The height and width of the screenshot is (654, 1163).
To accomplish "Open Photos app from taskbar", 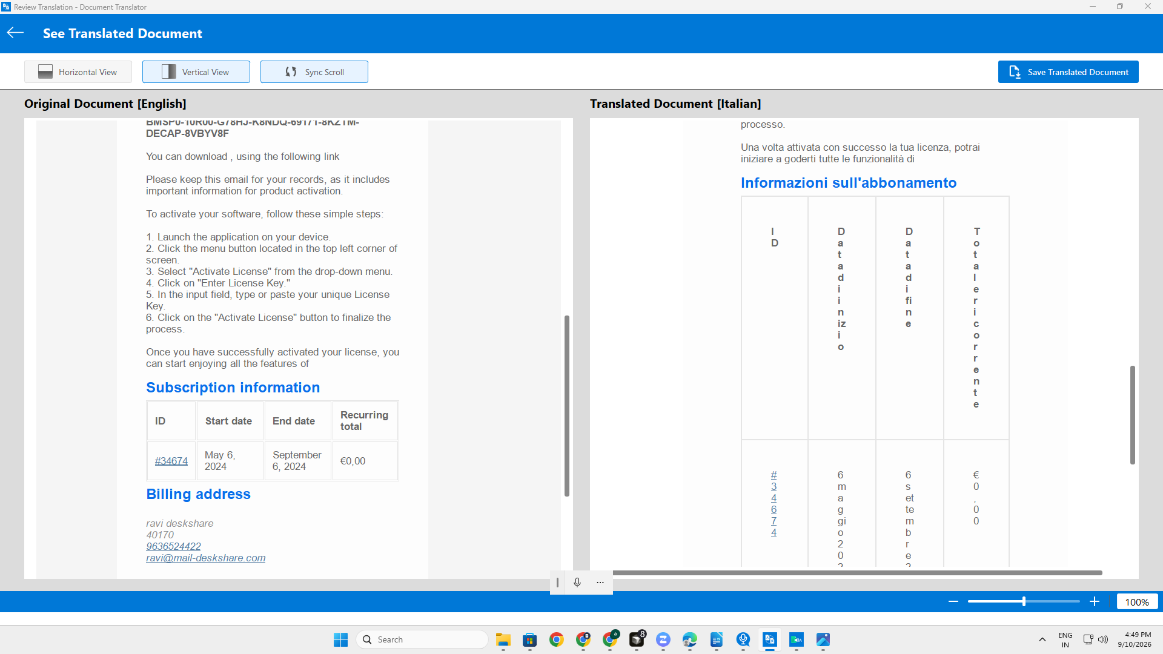I will (823, 639).
